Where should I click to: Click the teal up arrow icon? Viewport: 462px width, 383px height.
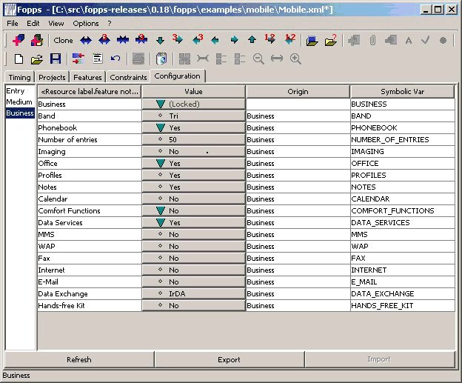(252, 39)
